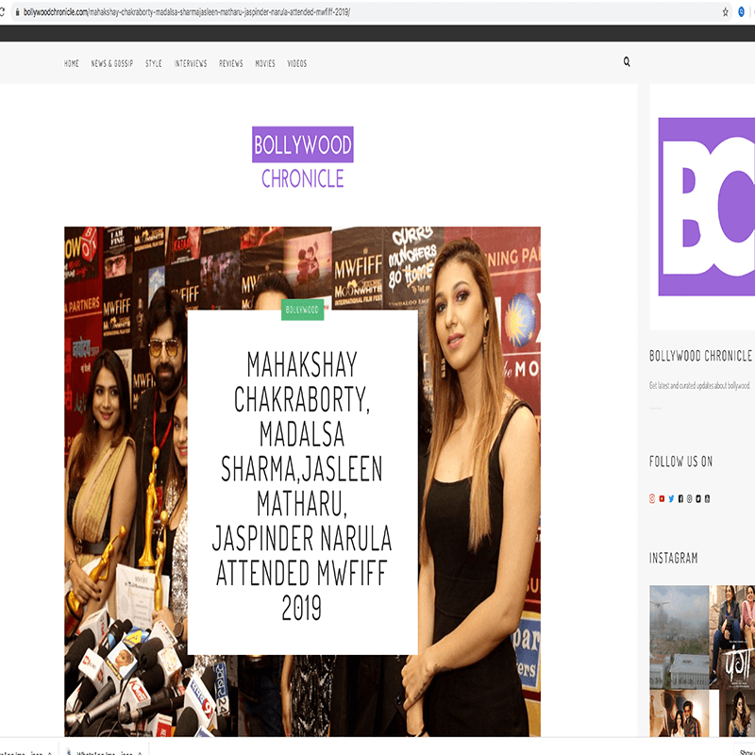
Task: Focus the browser address bar URL
Action: [x=187, y=12]
